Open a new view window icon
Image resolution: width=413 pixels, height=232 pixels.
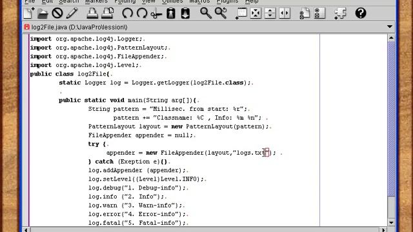241,13
